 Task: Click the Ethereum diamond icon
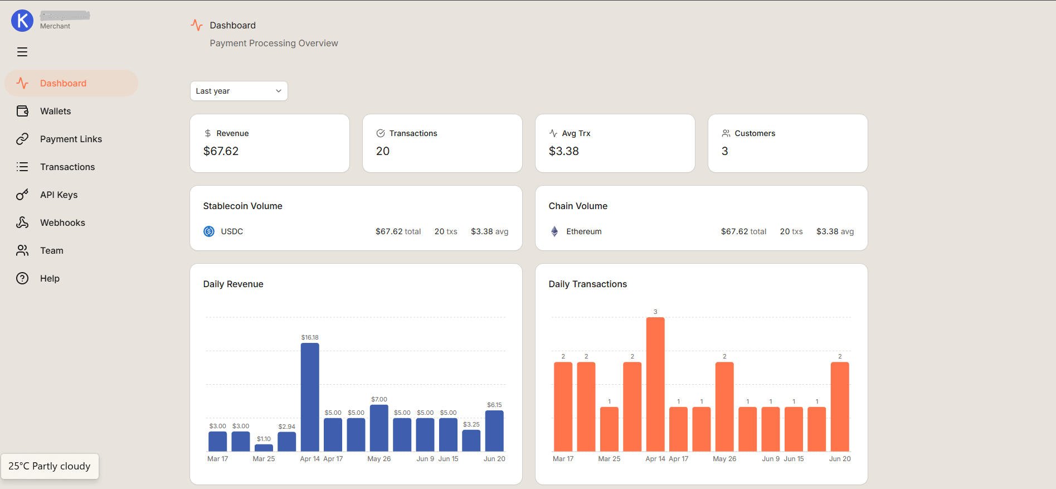554,231
